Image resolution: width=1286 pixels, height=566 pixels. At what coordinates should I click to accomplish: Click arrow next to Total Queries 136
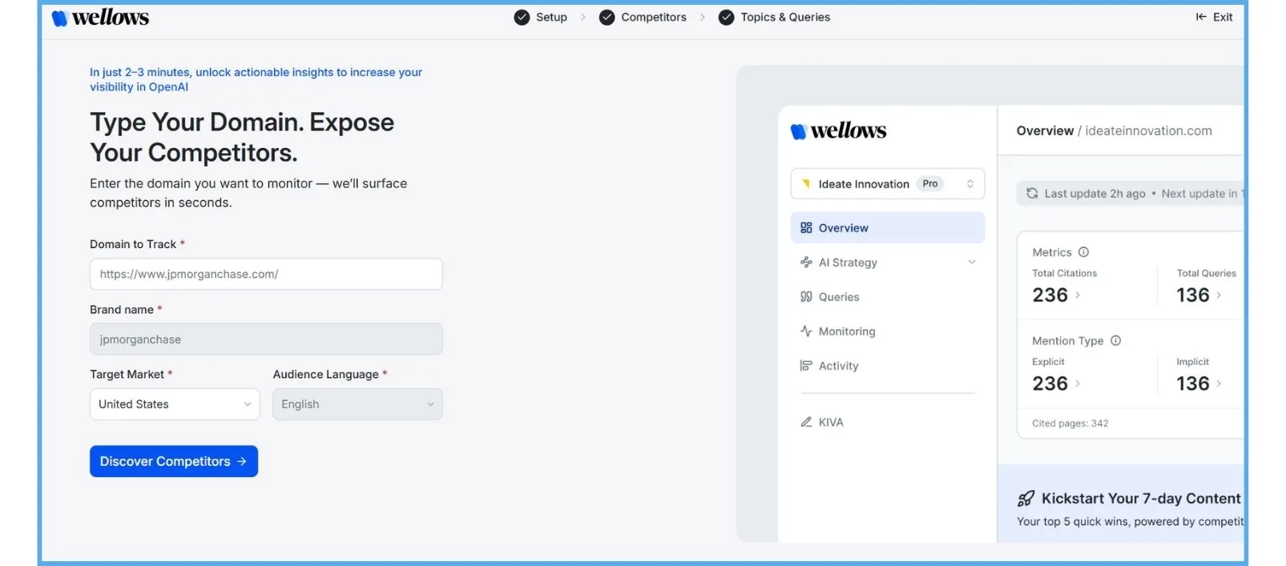1219,295
